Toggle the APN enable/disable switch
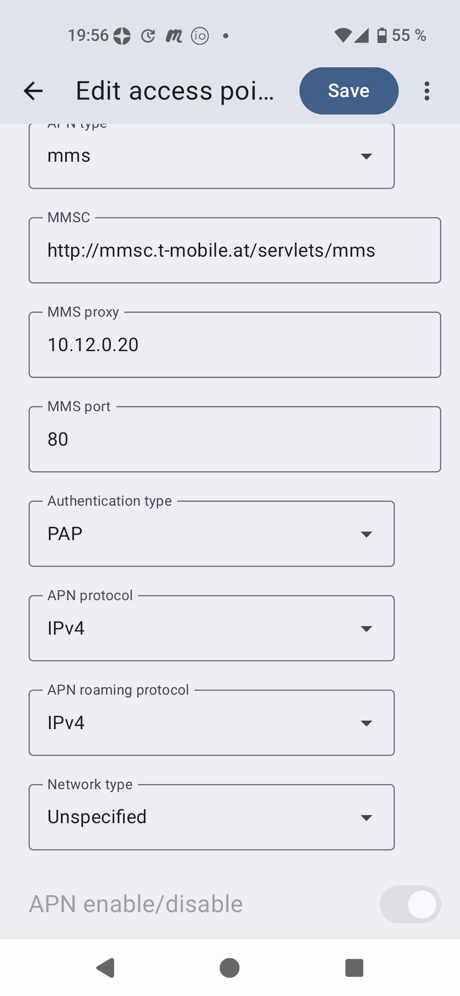 [410, 904]
